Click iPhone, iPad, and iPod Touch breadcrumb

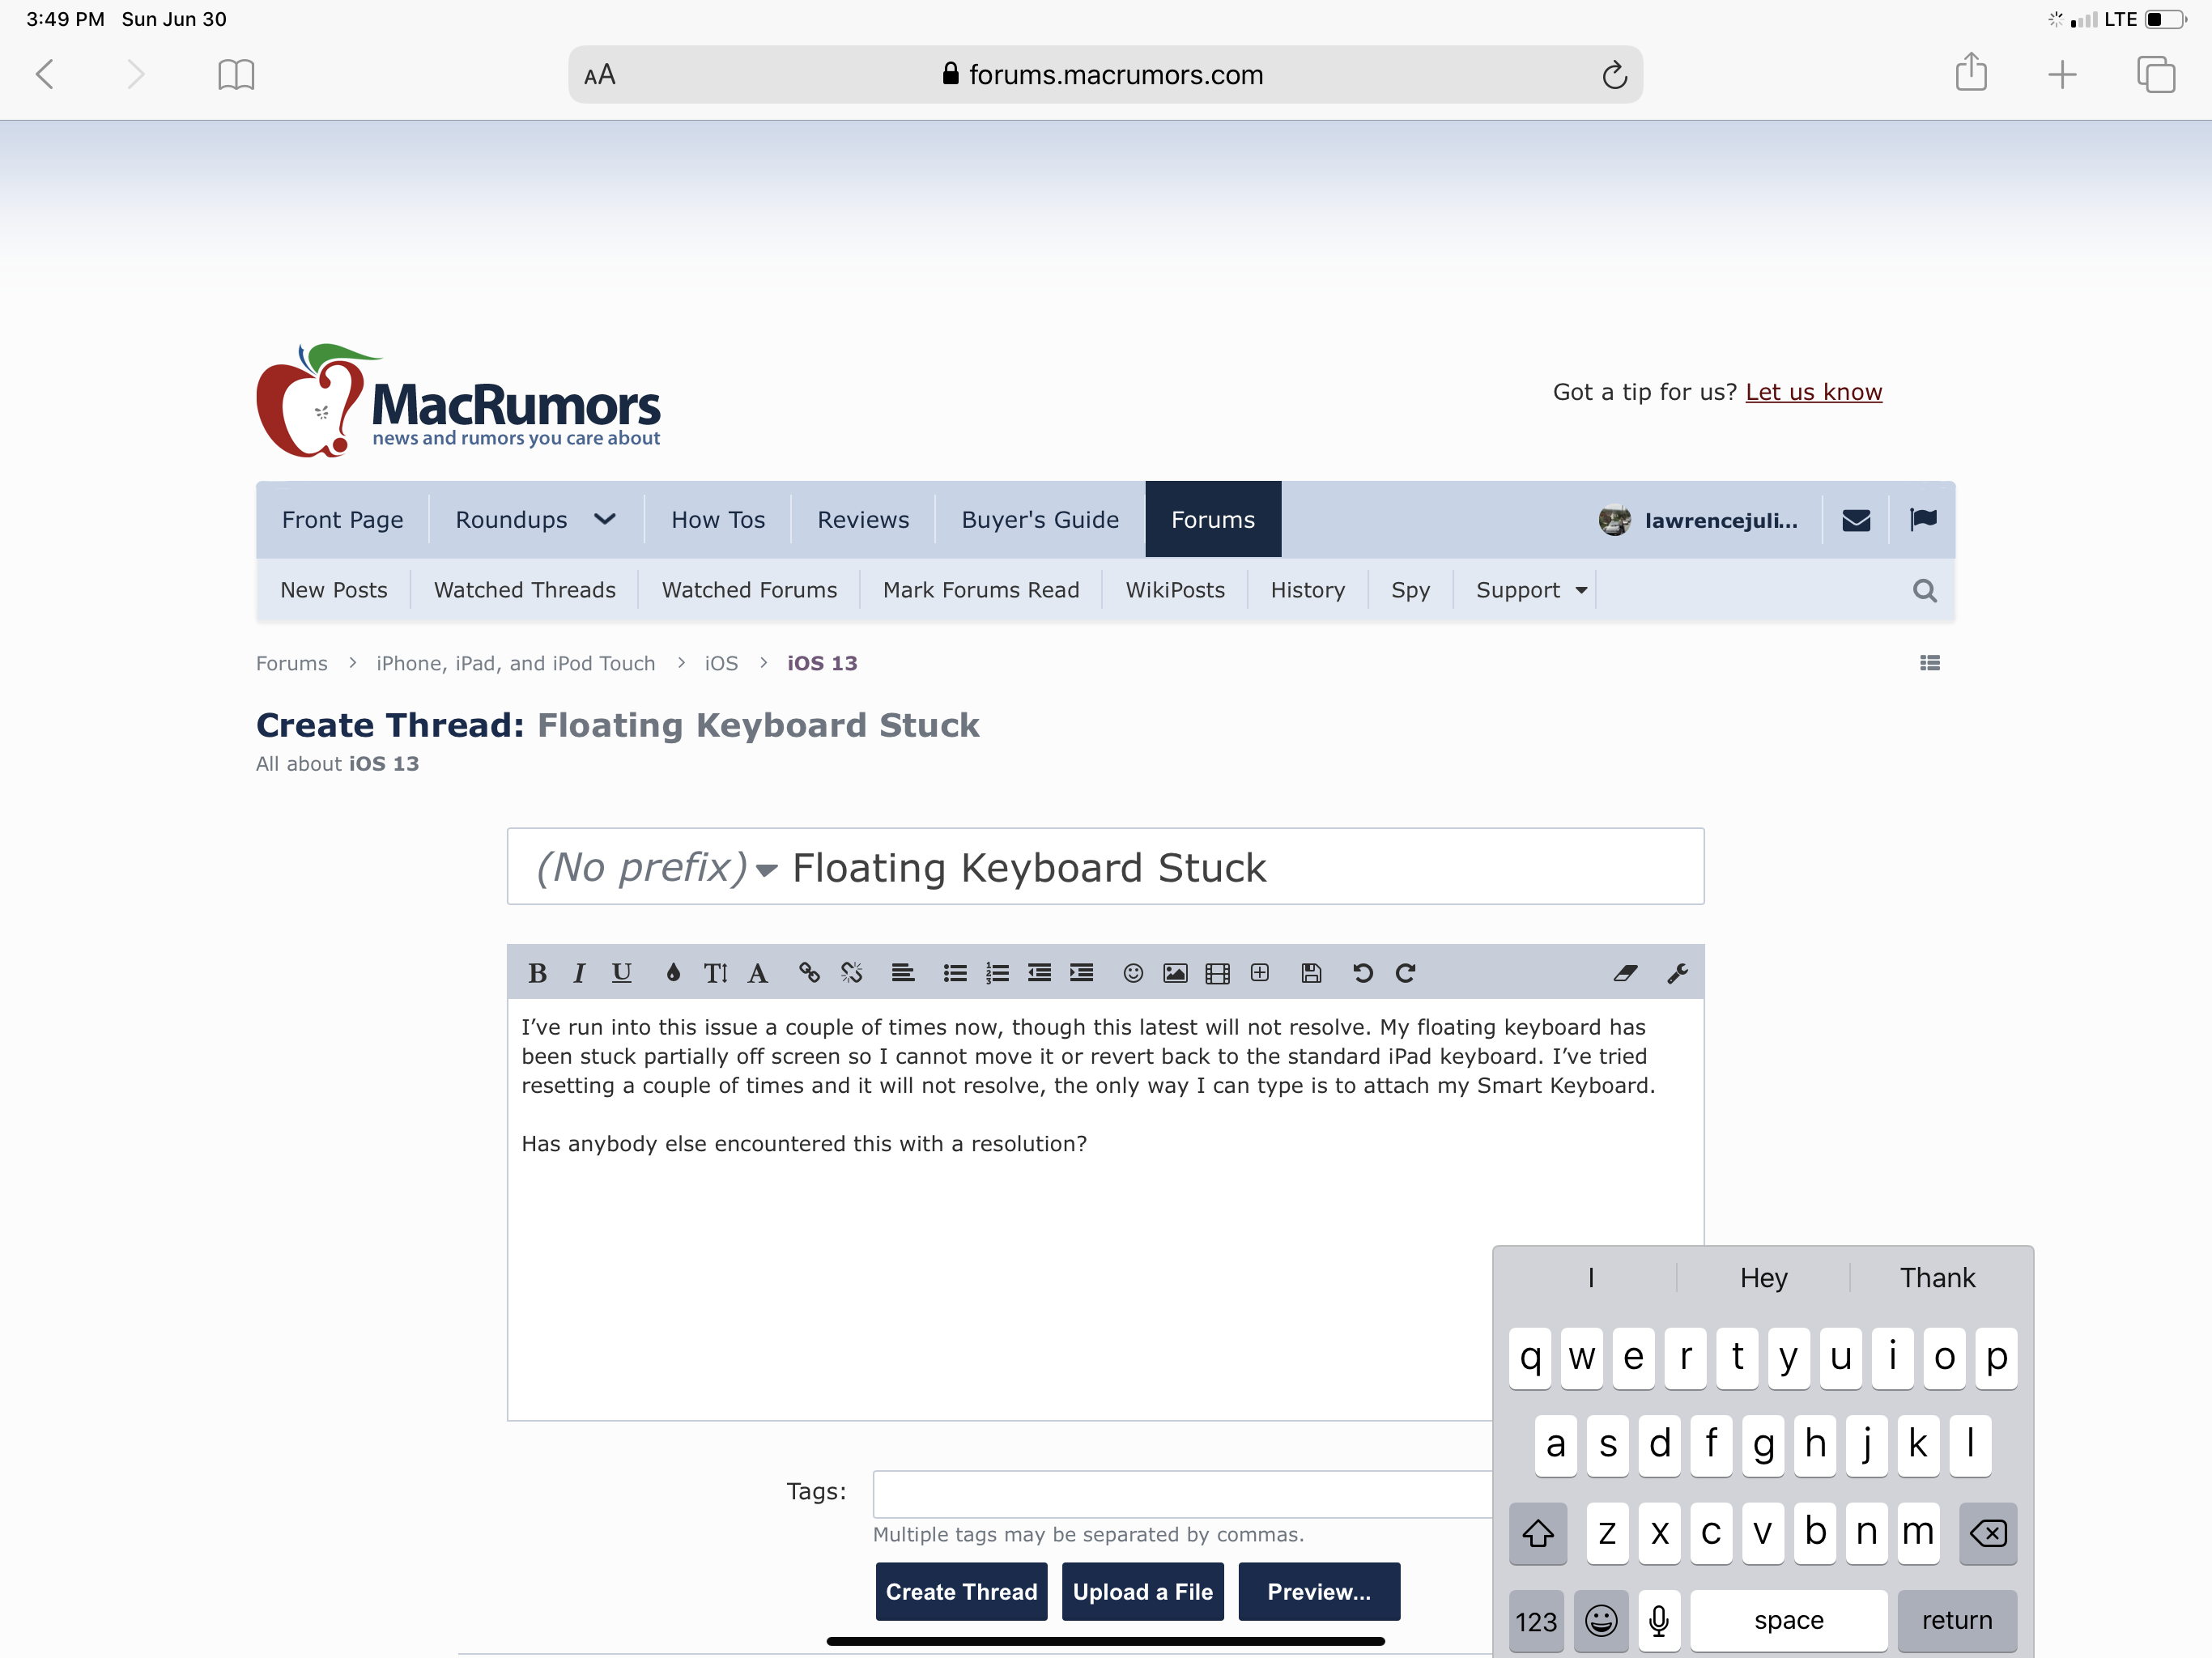(x=516, y=663)
